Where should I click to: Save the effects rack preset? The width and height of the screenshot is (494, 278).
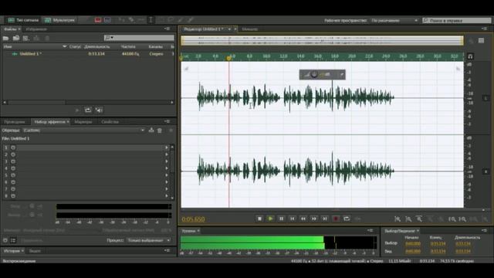point(151,131)
